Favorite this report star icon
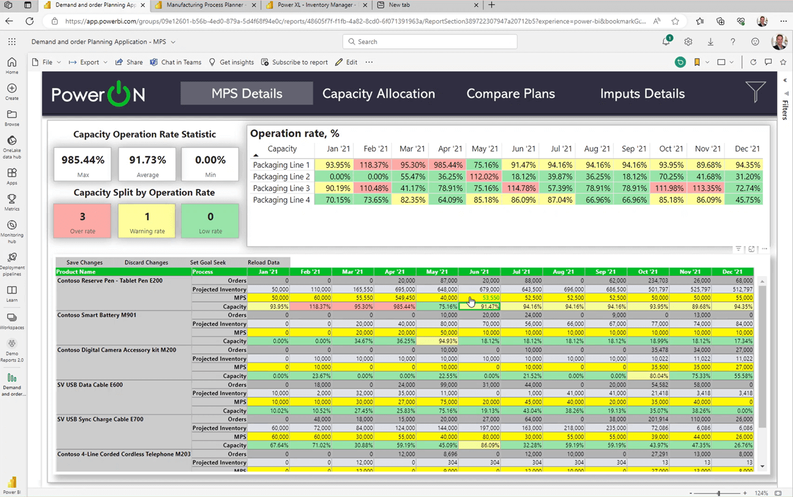This screenshot has width=793, height=497. point(783,62)
